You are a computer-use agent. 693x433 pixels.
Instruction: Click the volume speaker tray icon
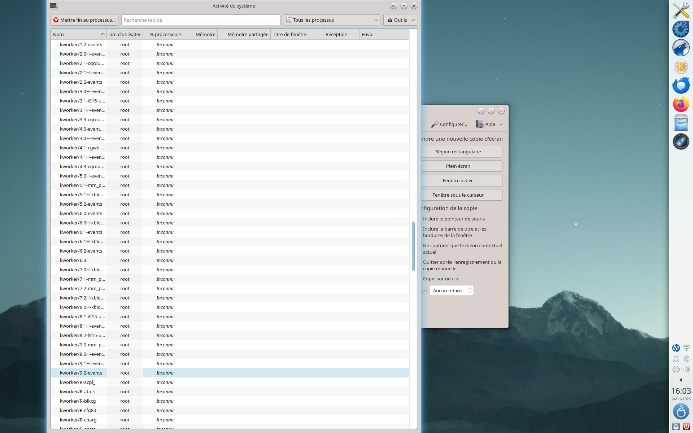686,369
